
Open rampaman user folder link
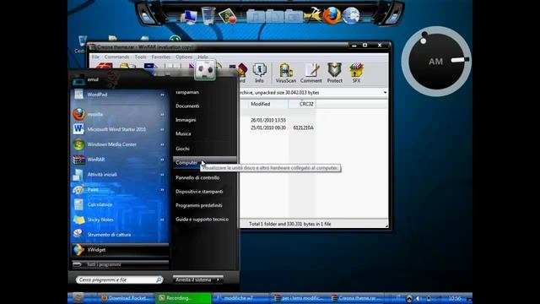187,92
